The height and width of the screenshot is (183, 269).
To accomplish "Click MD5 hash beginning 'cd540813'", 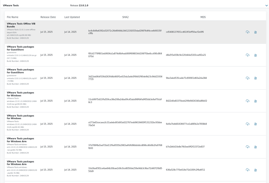I will (185, 32).
